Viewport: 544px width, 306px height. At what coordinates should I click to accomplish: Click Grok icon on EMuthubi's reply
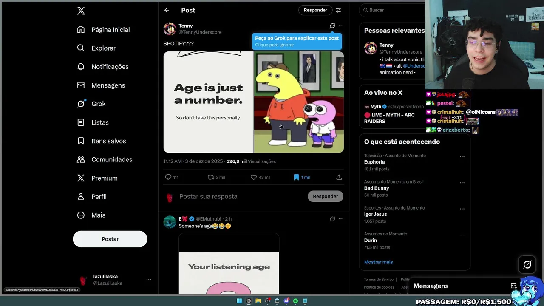pyautogui.click(x=332, y=219)
